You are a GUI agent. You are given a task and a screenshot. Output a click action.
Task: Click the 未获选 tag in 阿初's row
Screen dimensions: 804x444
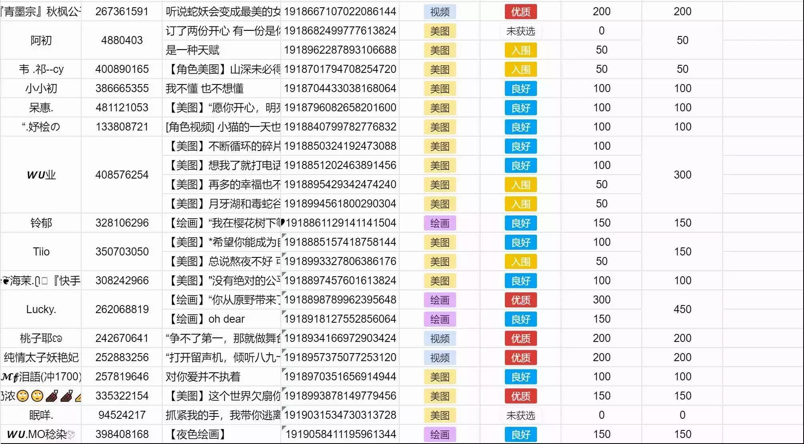point(520,31)
